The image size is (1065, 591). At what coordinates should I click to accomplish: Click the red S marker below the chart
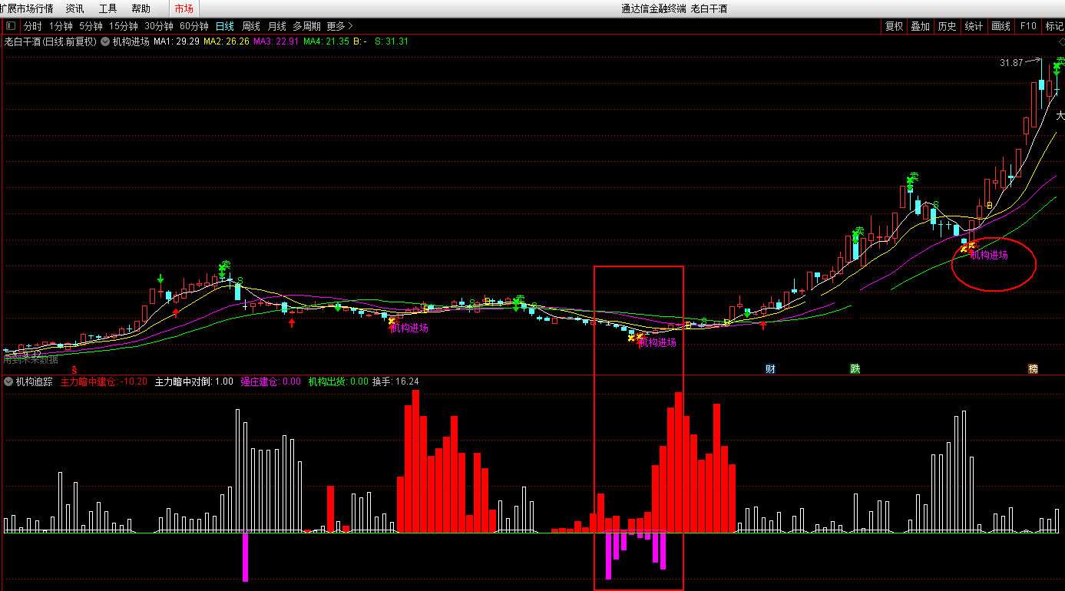(x=74, y=369)
